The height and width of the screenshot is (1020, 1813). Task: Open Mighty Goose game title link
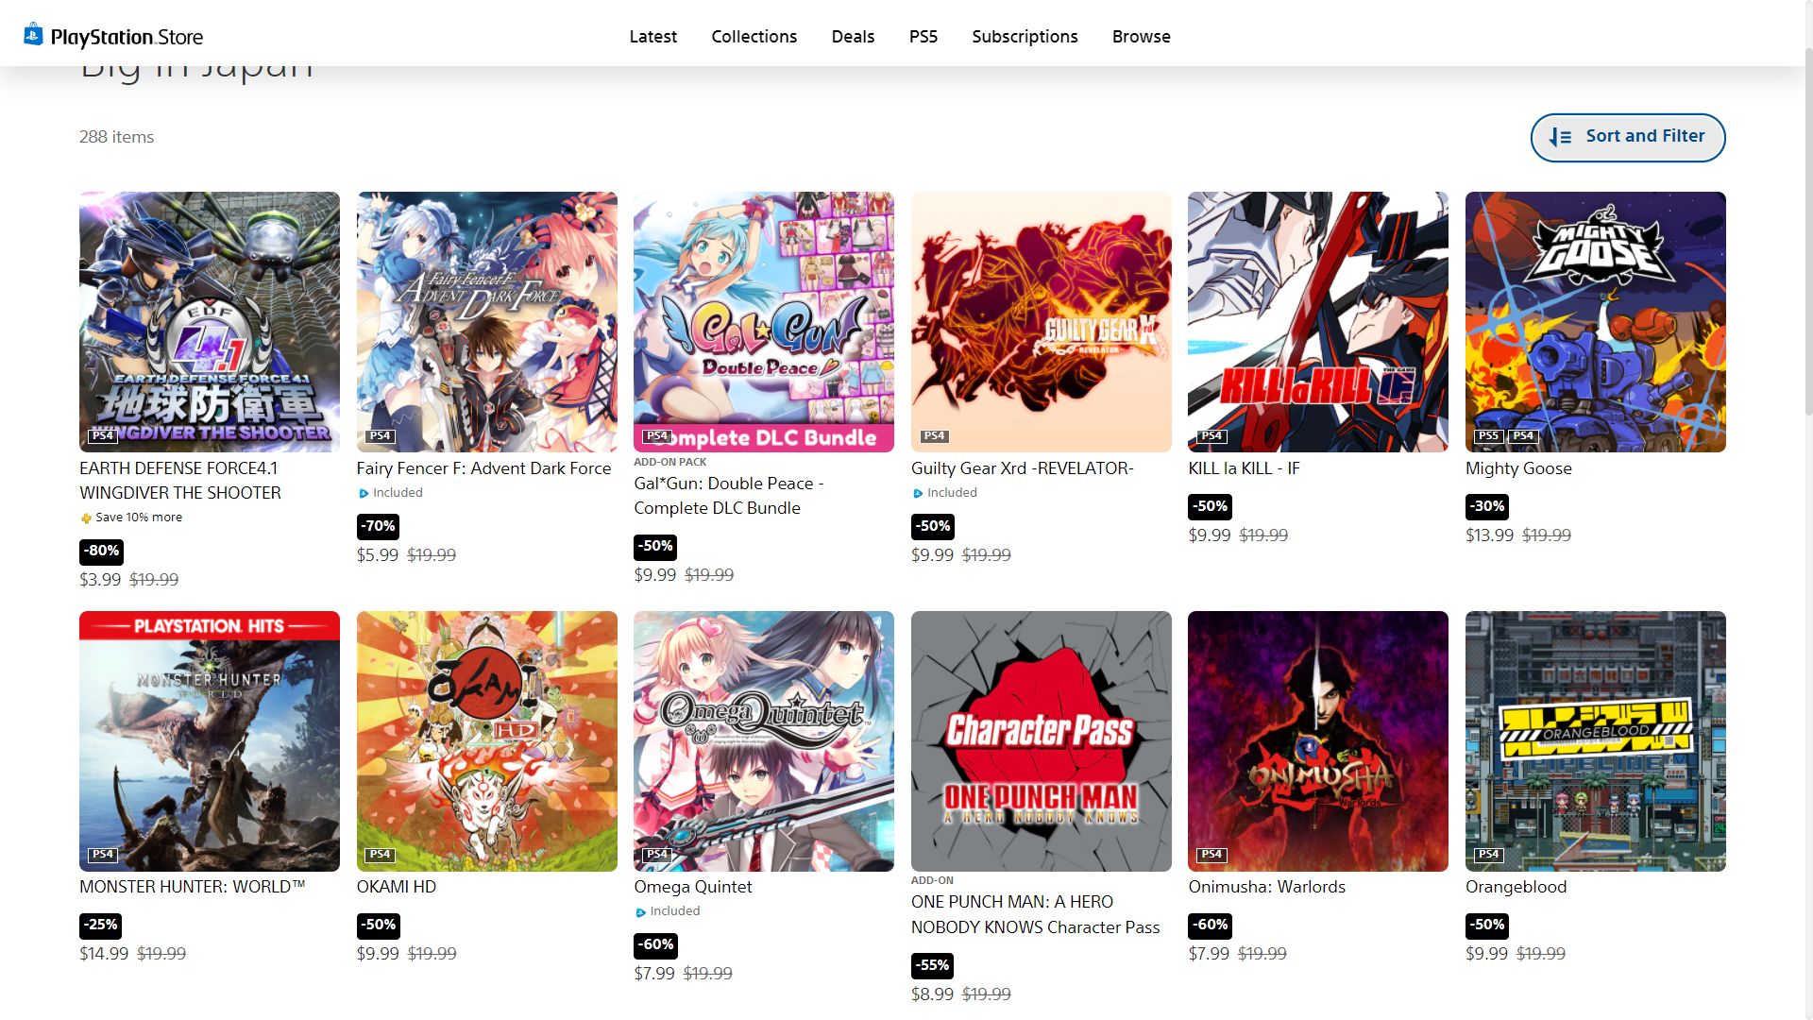[x=1518, y=468]
